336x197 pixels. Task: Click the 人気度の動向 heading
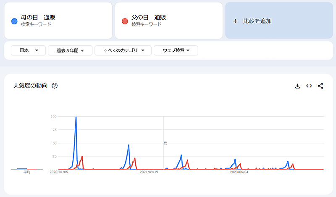pyautogui.click(x=30, y=86)
